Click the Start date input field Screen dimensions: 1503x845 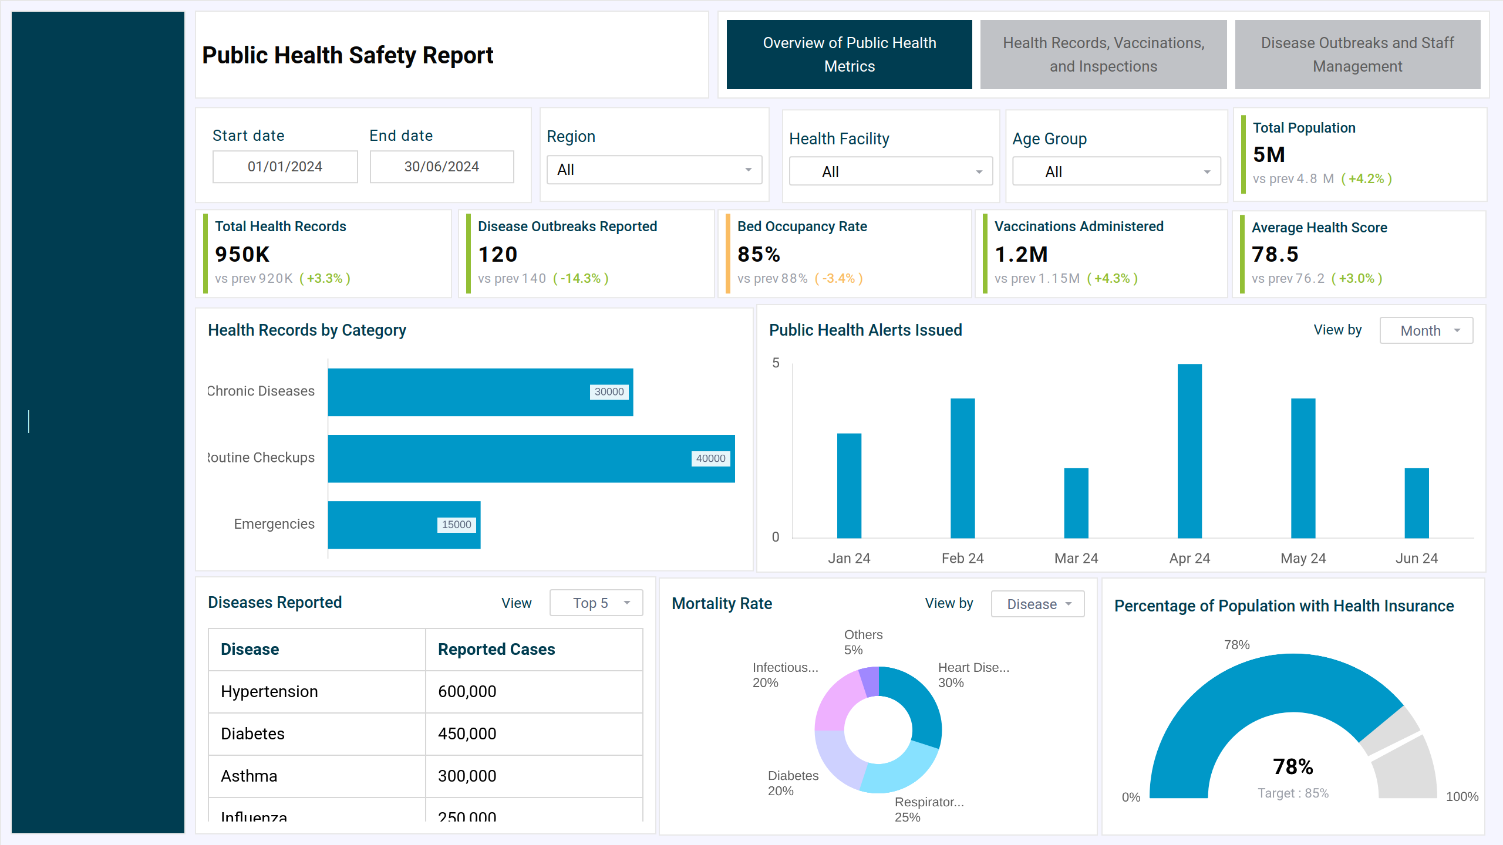pos(285,167)
